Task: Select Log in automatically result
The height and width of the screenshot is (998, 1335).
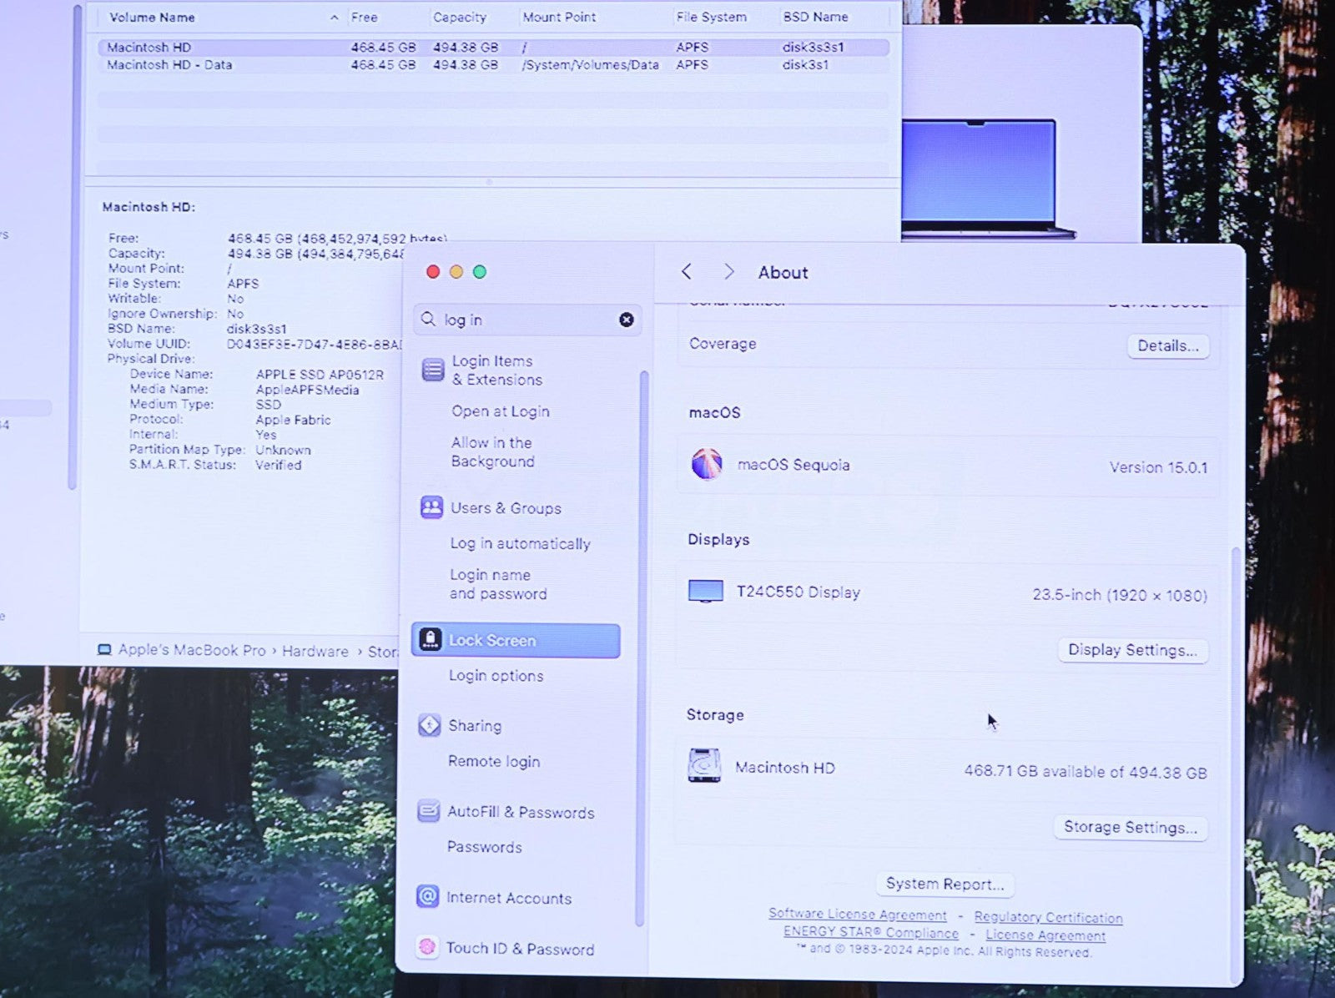Action: coord(520,543)
